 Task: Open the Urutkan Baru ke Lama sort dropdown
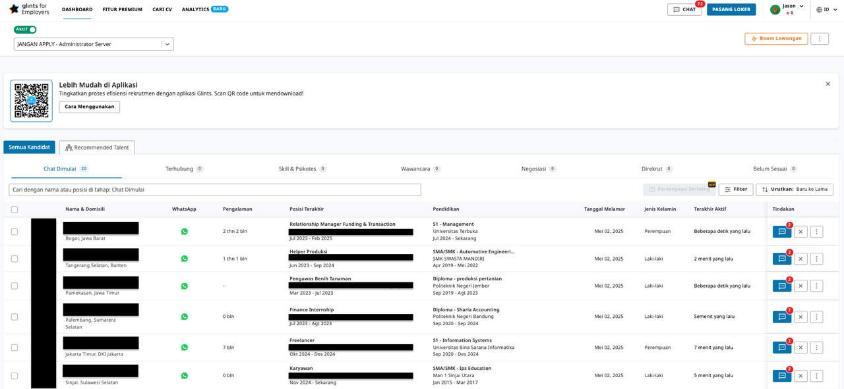pos(794,190)
